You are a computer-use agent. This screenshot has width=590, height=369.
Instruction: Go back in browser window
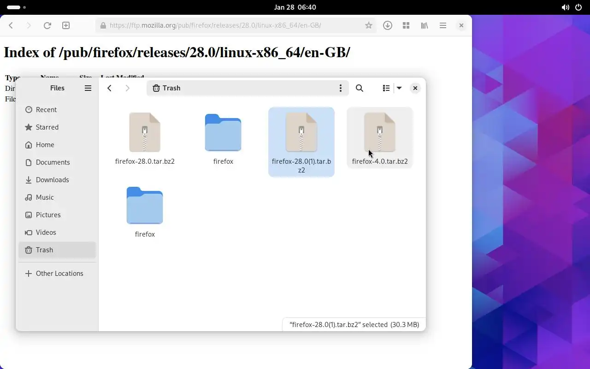coord(11,25)
